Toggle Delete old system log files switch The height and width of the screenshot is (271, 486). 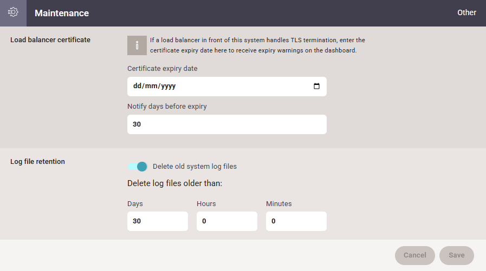point(137,167)
